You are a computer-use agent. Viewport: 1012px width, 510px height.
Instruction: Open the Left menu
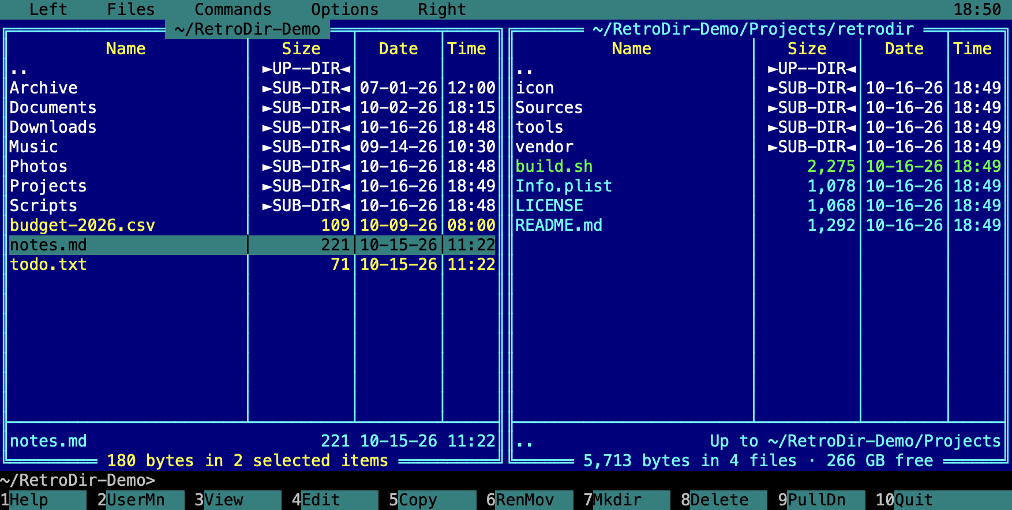click(x=48, y=9)
